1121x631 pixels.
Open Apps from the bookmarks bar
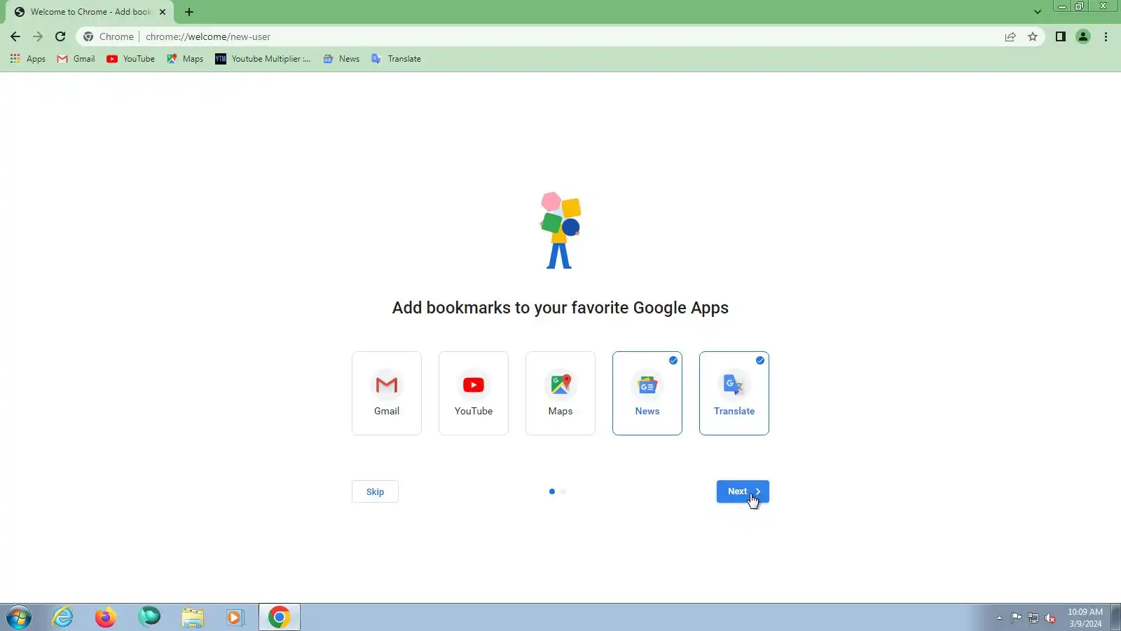coord(28,59)
